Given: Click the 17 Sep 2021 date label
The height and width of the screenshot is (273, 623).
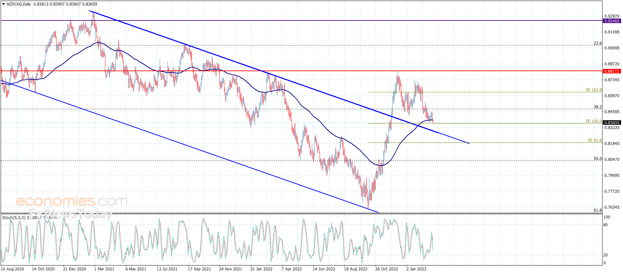Looking at the screenshot, I should (x=199, y=269).
